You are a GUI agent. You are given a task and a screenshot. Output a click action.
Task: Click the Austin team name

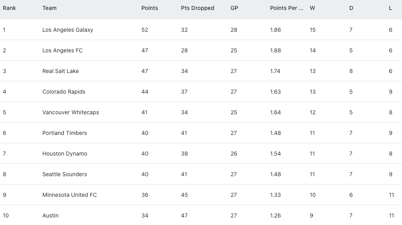point(50,215)
